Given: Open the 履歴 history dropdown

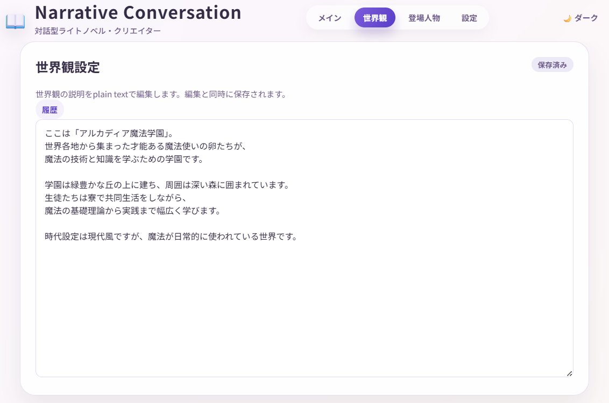Looking at the screenshot, I should click(x=49, y=109).
